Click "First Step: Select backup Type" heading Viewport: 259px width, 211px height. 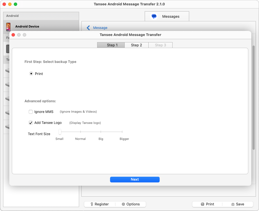[x=50, y=62]
